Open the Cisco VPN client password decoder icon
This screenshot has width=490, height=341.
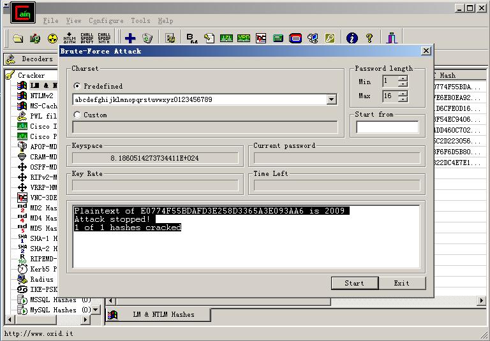pos(244,38)
